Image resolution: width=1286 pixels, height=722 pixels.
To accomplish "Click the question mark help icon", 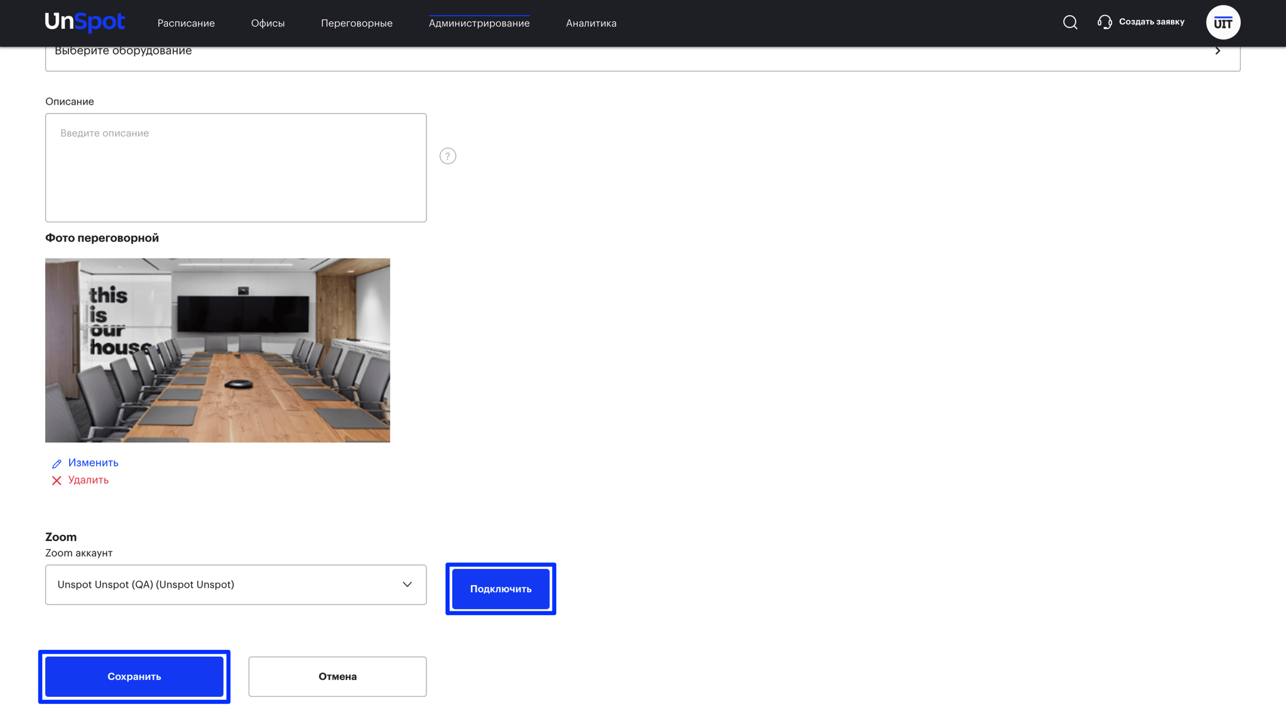I will point(448,156).
